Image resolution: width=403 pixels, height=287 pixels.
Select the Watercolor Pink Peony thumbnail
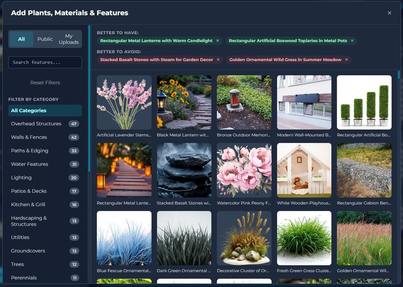pyautogui.click(x=244, y=170)
